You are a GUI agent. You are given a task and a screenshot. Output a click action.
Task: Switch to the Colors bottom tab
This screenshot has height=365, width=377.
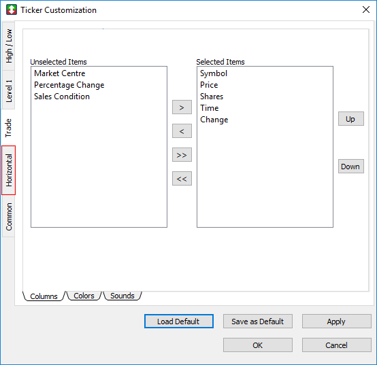[x=84, y=296]
